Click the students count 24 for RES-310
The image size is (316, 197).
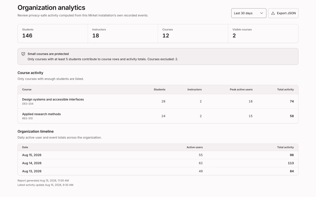[x=163, y=116]
